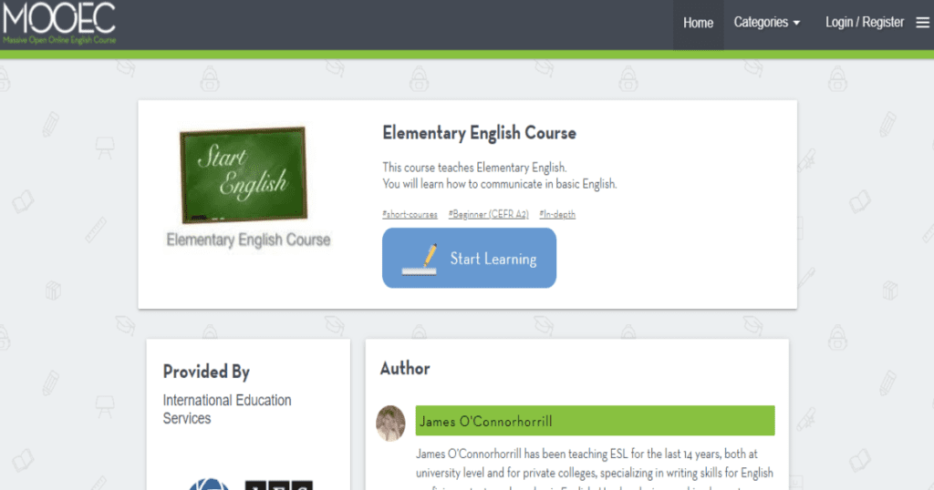Open the #short-courses tag
The width and height of the screenshot is (934, 490).
(x=410, y=215)
